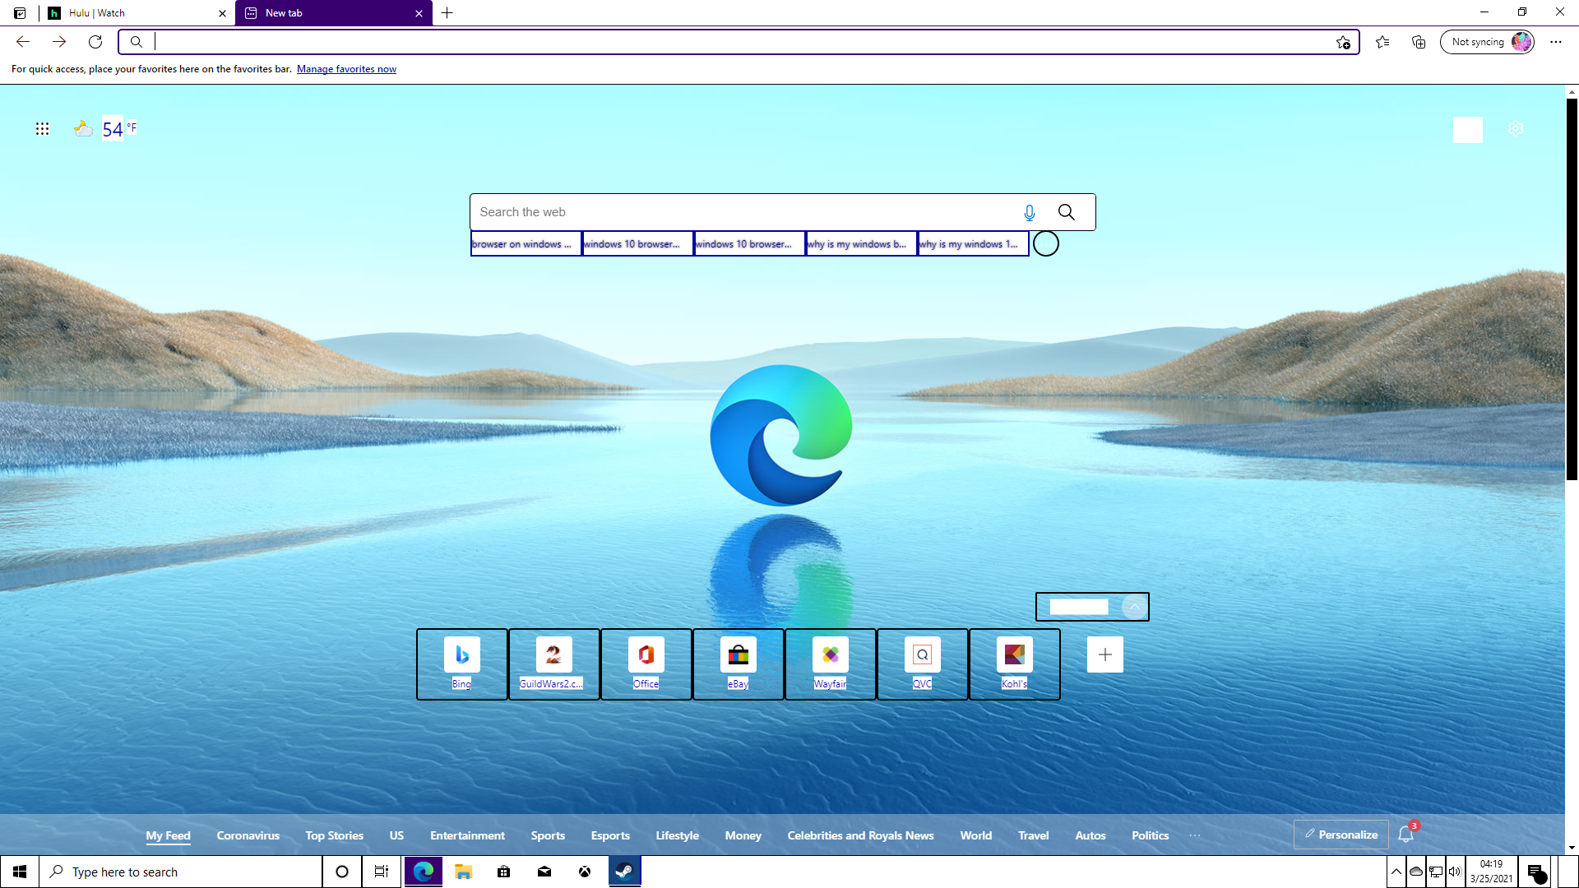Close the New tab tab

click(419, 13)
